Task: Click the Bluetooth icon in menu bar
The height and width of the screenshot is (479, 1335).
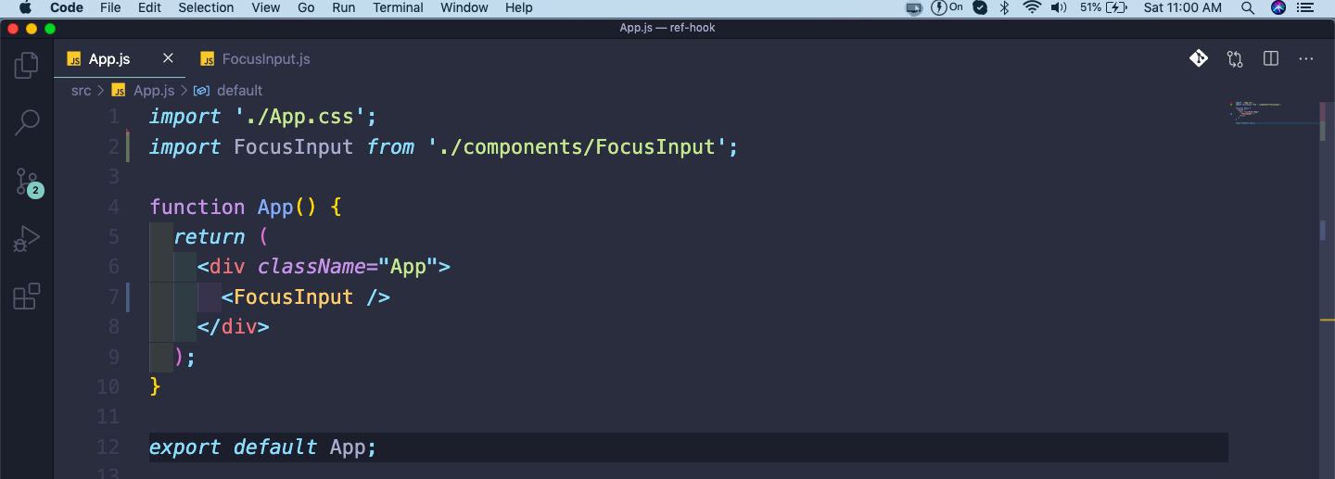Action: [x=1004, y=7]
